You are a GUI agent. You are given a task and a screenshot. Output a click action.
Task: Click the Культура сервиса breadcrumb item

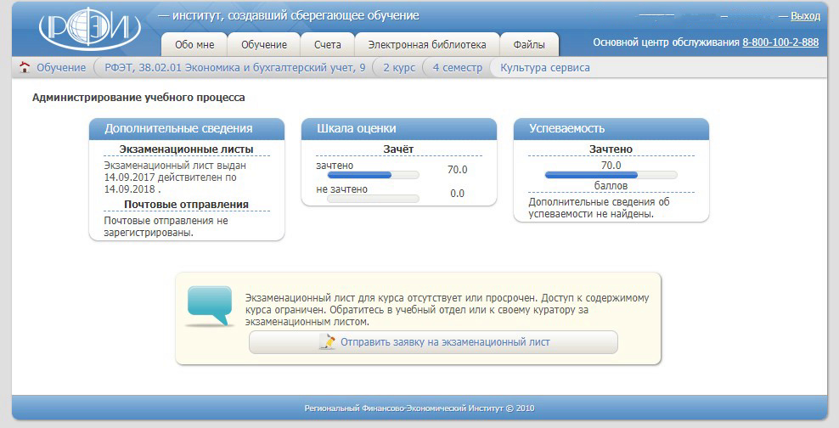point(544,68)
